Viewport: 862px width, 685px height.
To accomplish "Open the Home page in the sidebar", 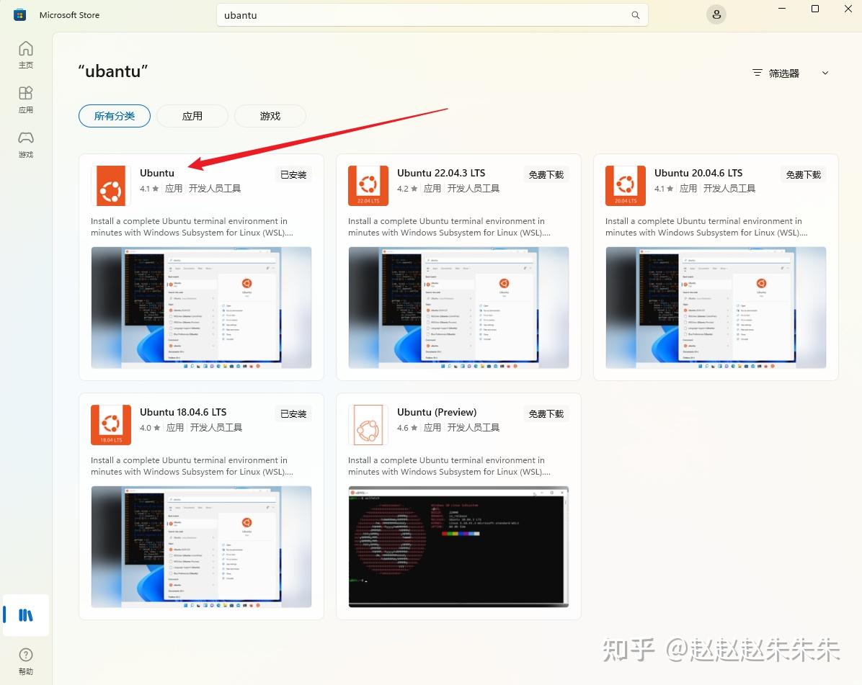I will [26, 55].
